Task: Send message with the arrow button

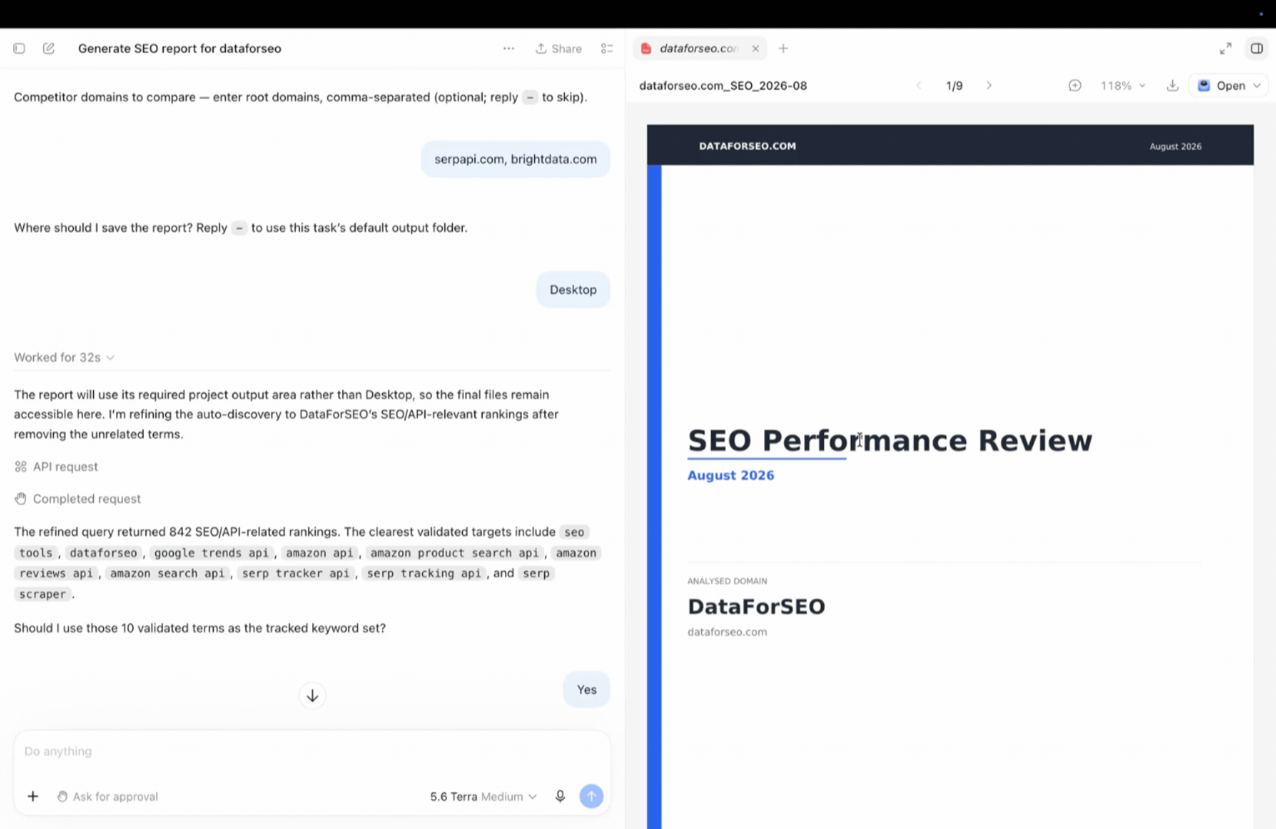Action: 591,796
